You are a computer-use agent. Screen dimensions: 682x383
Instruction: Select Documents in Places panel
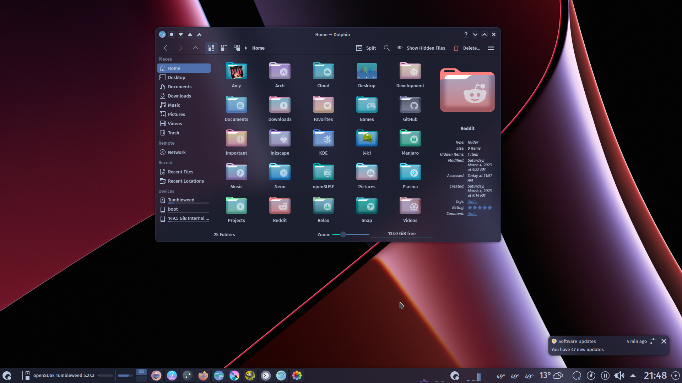pos(184,87)
